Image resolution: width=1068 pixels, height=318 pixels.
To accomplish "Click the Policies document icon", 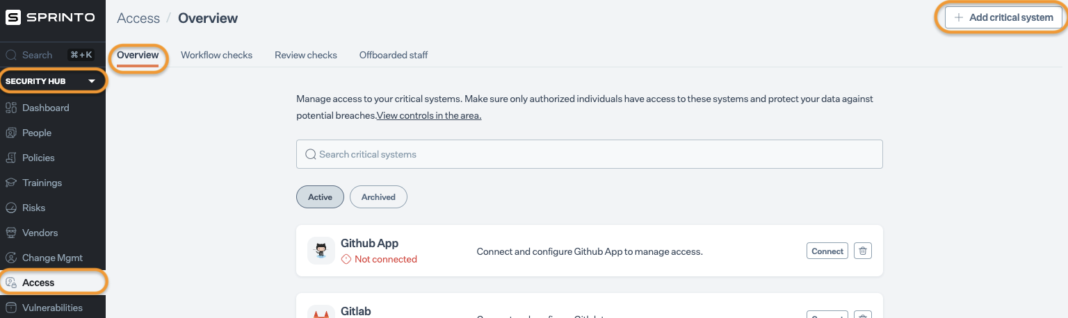I will (11, 158).
